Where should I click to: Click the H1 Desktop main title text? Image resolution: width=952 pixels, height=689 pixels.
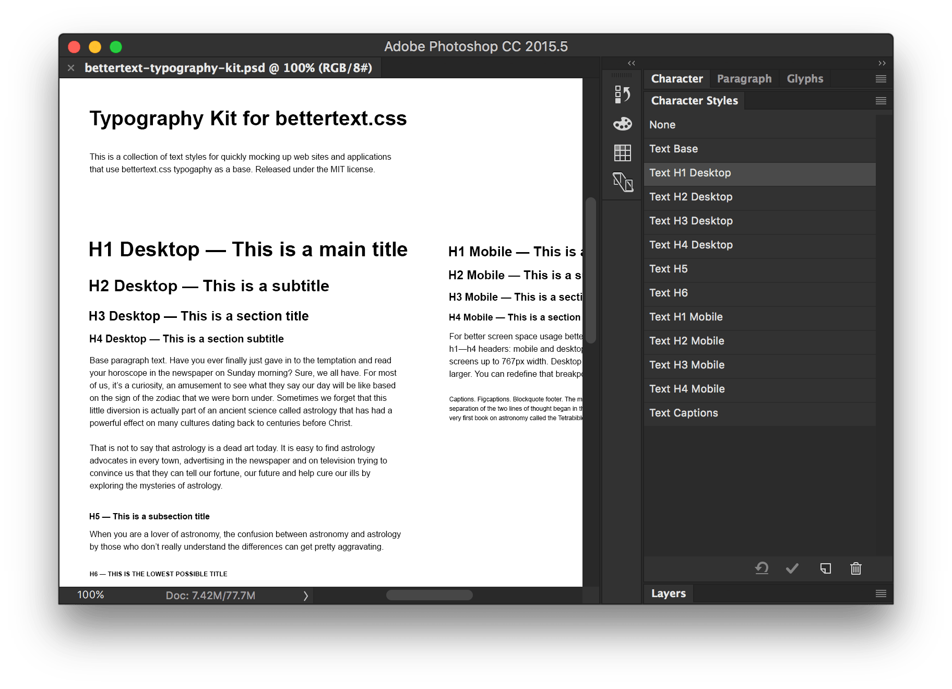coord(248,250)
